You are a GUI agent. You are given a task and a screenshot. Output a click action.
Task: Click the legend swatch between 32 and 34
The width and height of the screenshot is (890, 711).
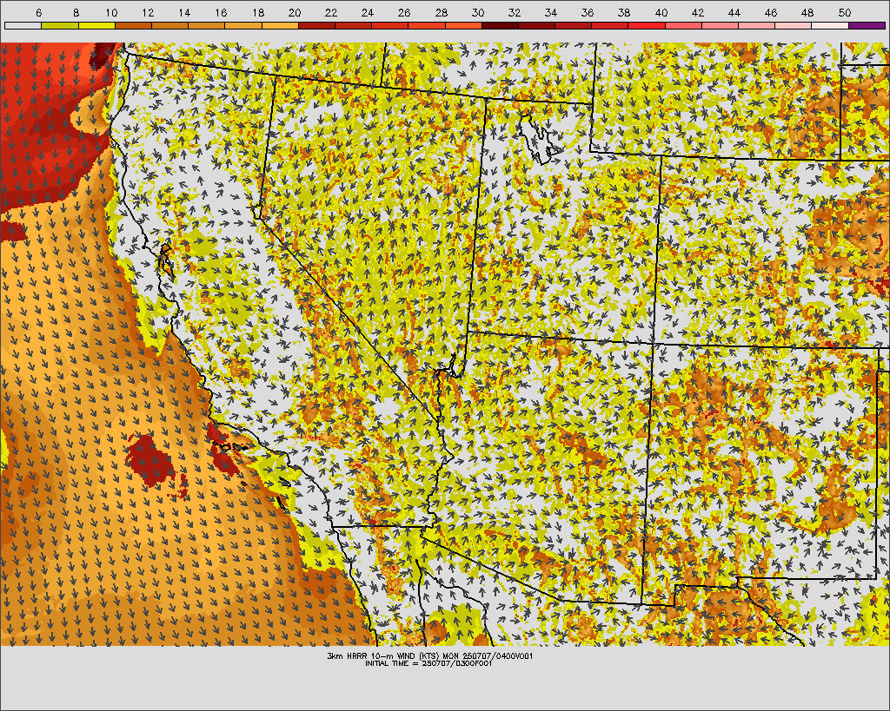pyautogui.click(x=537, y=25)
